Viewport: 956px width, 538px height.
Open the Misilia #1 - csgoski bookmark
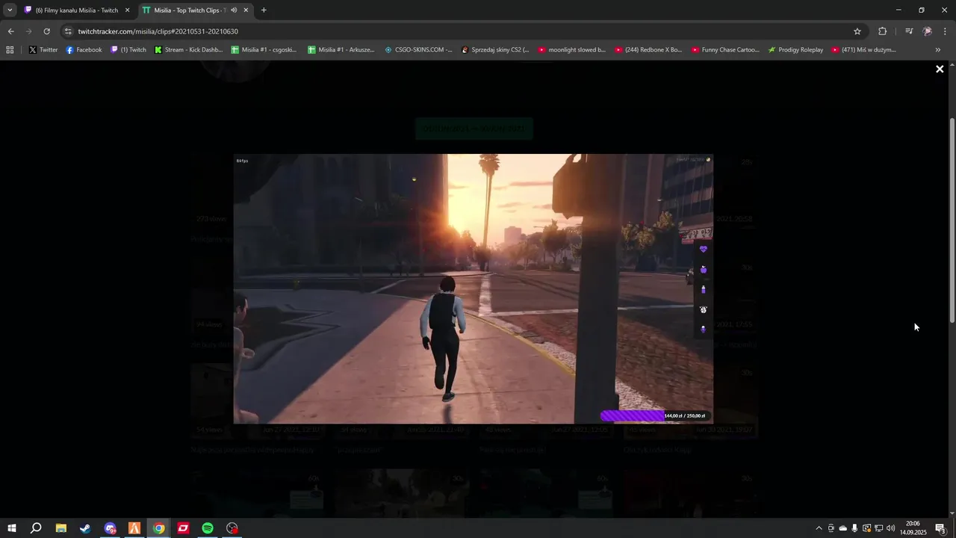(x=264, y=50)
